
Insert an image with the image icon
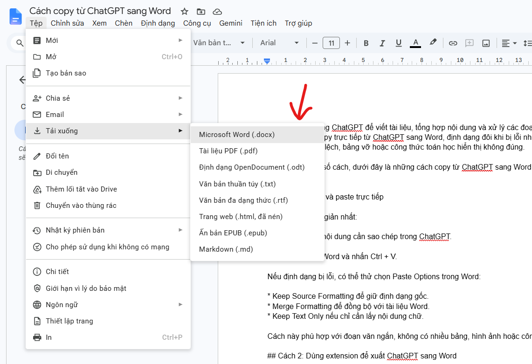pos(486,43)
